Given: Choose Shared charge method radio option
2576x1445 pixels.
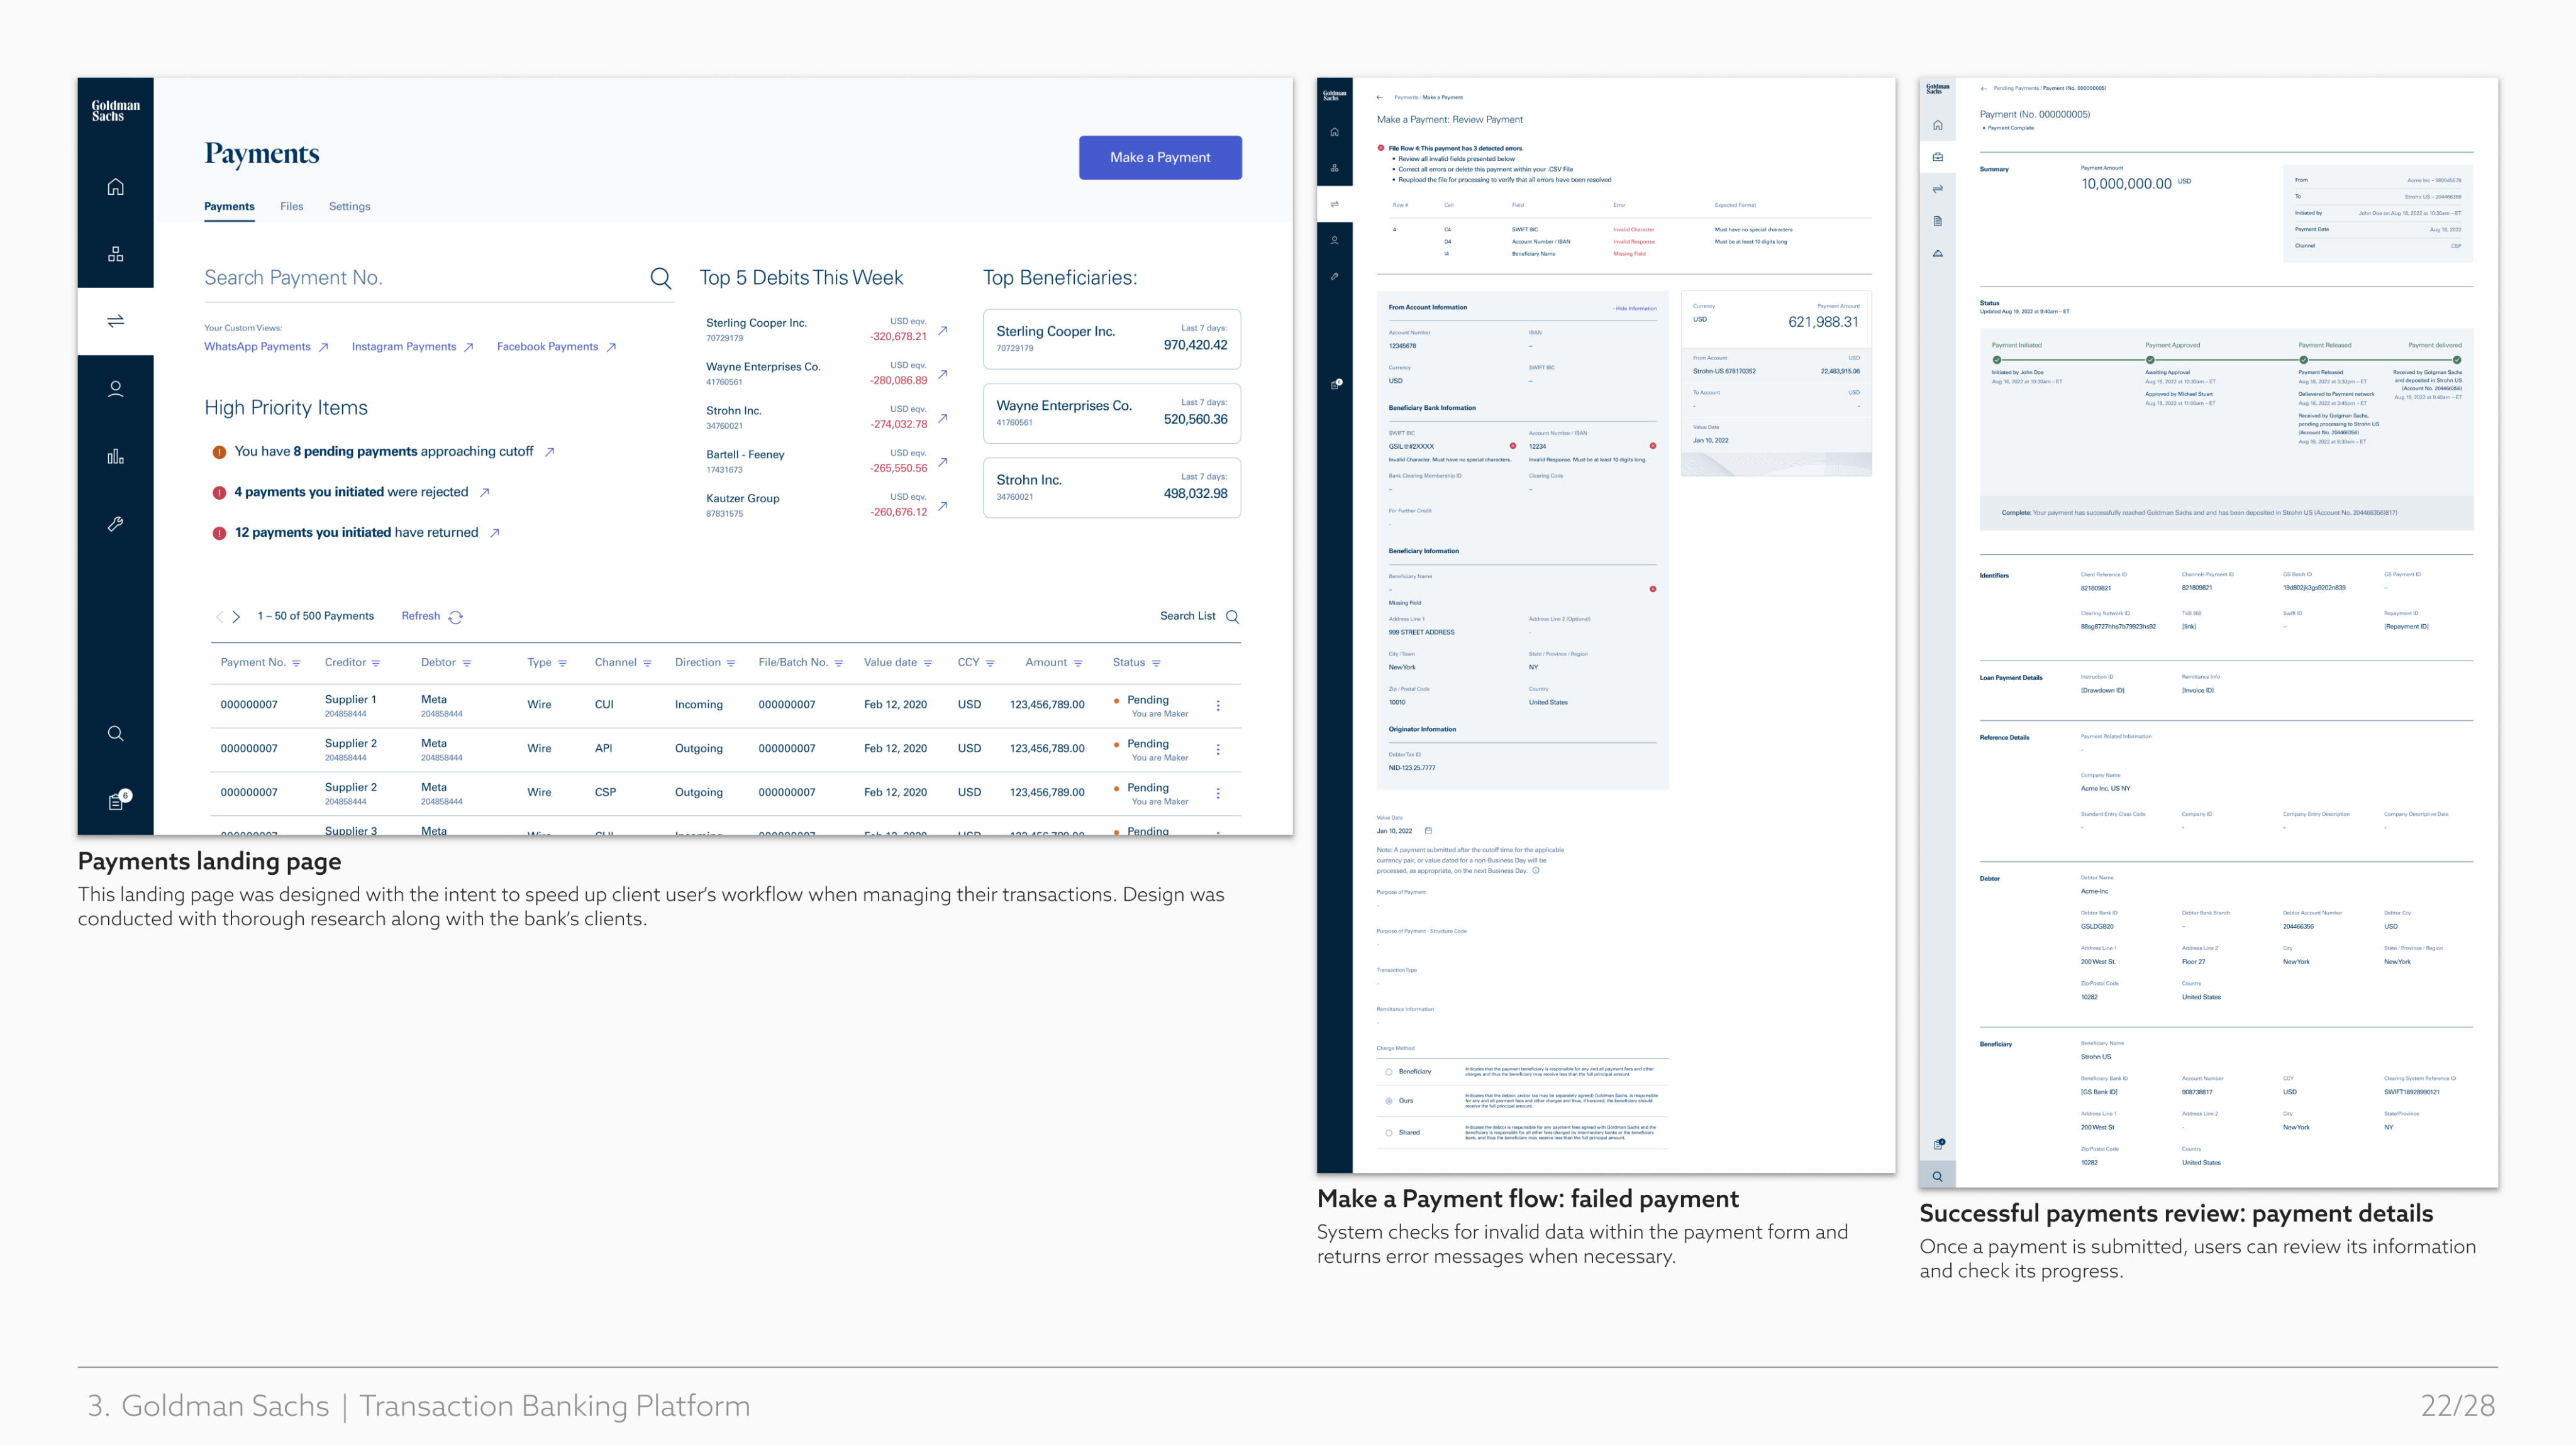Looking at the screenshot, I should (1389, 1132).
